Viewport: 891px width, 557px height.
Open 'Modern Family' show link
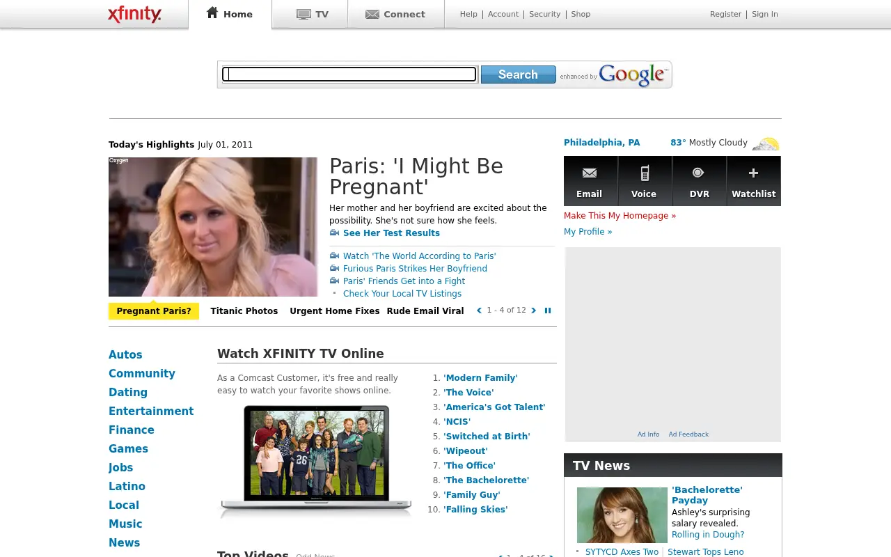point(480,378)
